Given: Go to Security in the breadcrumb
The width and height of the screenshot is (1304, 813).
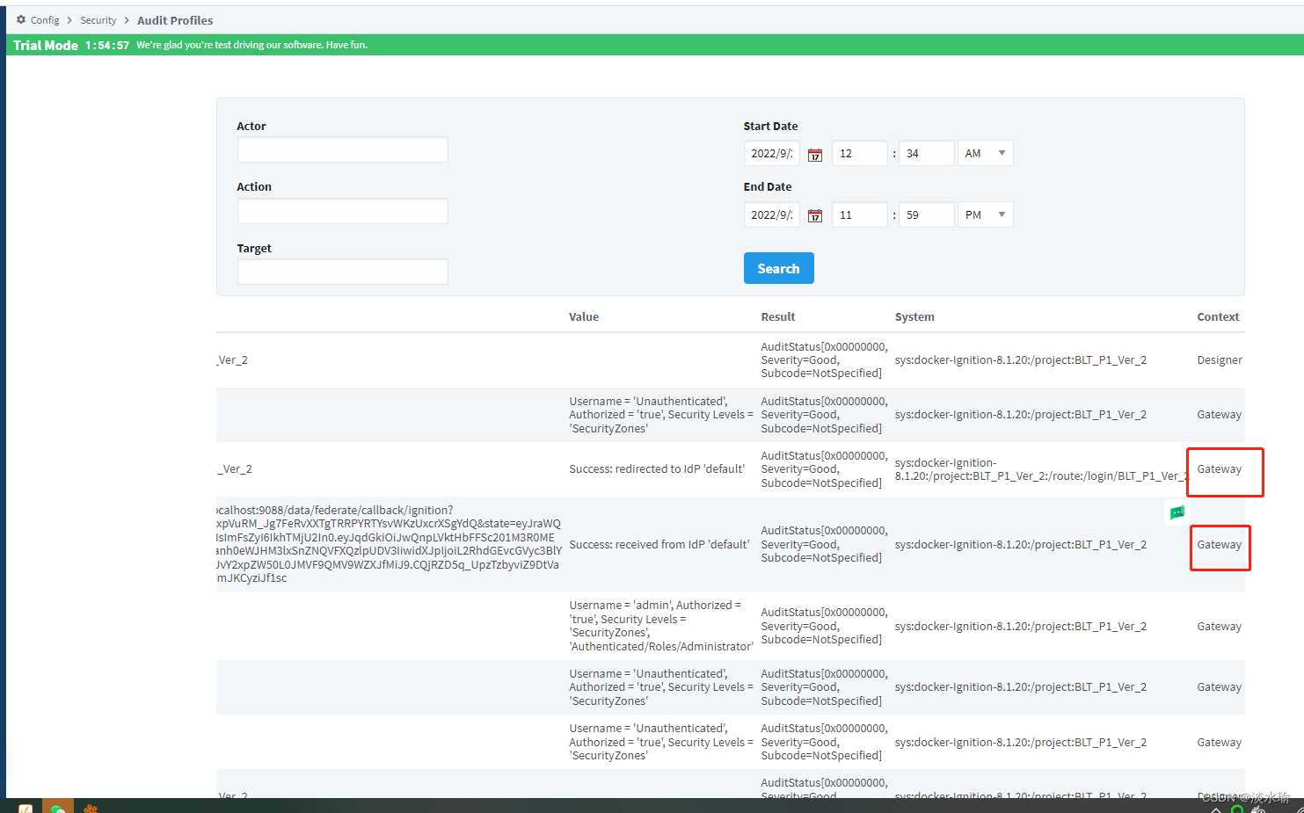Looking at the screenshot, I should (98, 20).
